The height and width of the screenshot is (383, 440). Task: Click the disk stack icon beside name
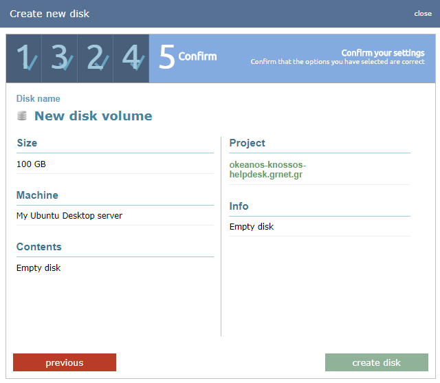(22, 116)
